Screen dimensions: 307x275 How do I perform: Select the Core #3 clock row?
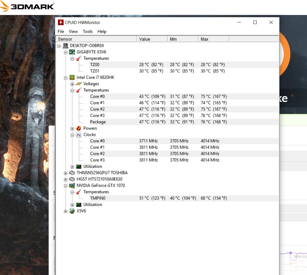[184, 160]
